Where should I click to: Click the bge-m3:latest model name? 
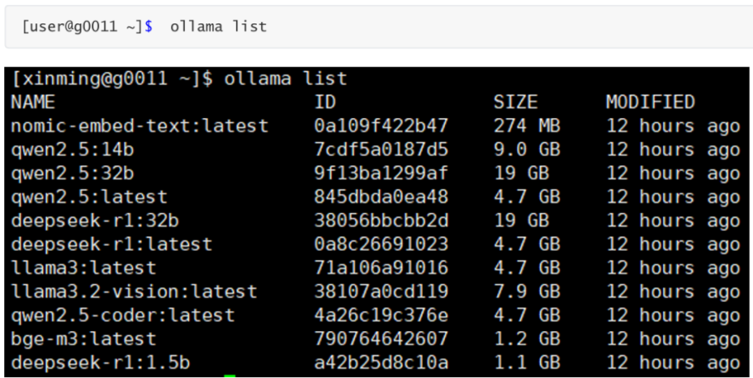pos(83,339)
